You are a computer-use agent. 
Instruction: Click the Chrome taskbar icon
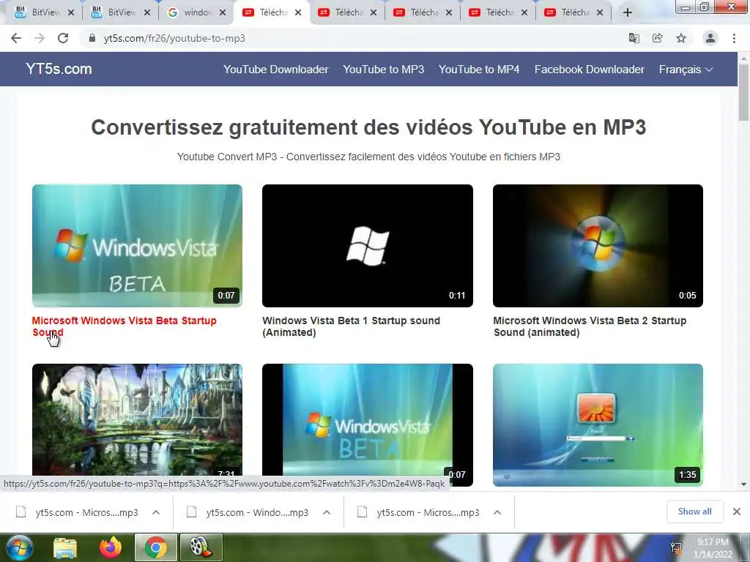155,548
